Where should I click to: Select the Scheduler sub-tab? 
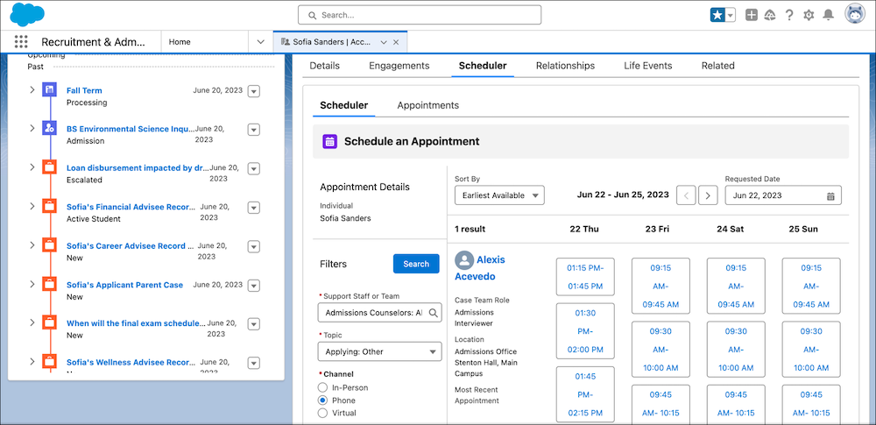click(343, 105)
